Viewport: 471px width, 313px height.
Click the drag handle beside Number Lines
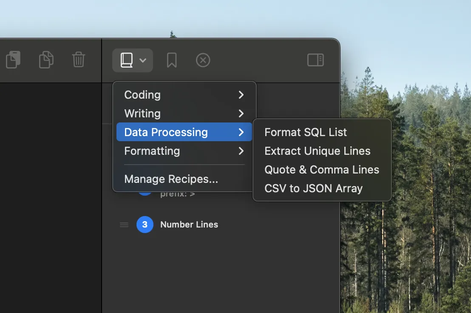[124, 225]
